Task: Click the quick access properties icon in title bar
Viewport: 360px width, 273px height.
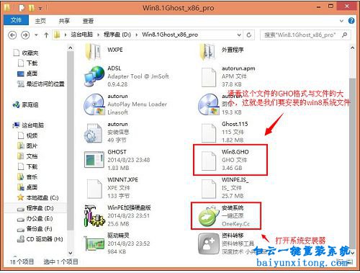Action: (x=22, y=8)
